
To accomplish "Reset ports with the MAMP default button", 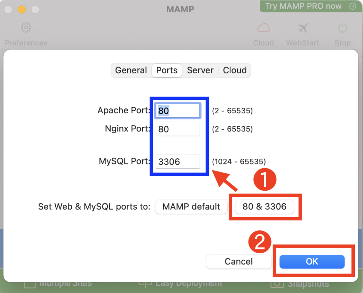I will tap(191, 207).
